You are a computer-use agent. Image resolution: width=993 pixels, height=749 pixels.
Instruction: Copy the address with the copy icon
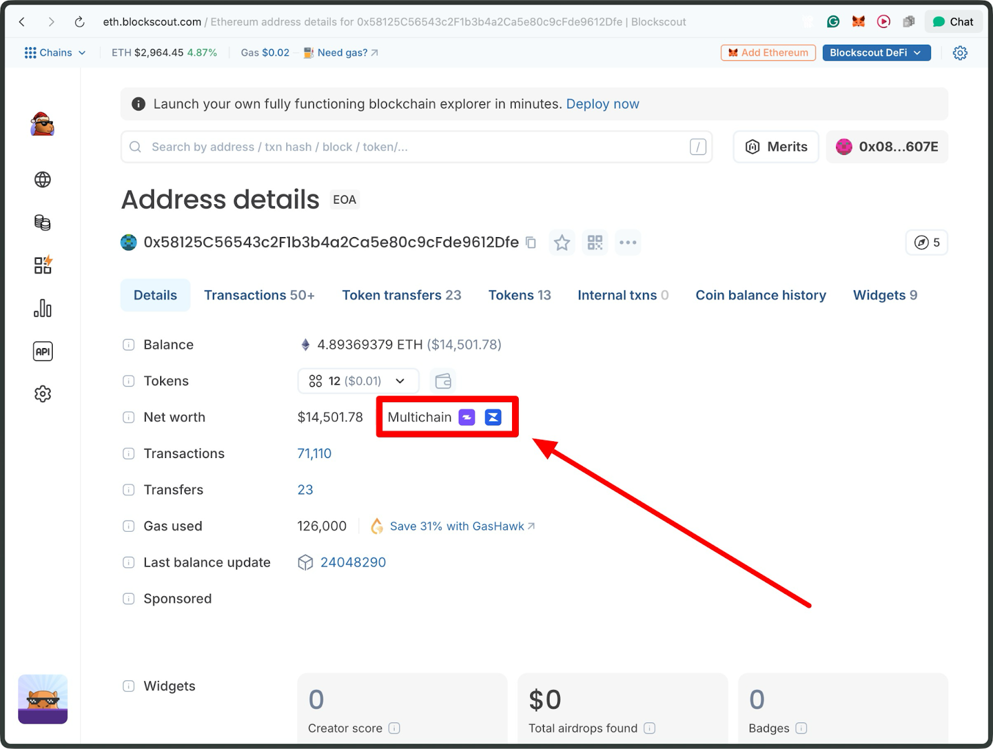531,242
